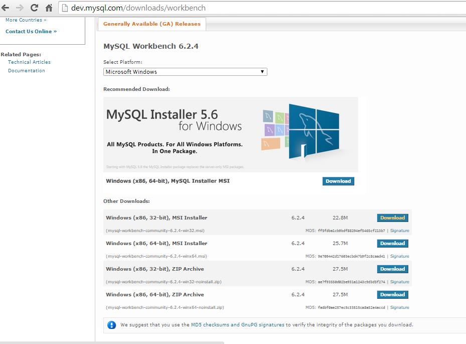Screen dimensions: 466x344
Task: Open the Select Platform dropdown
Action: [185, 72]
